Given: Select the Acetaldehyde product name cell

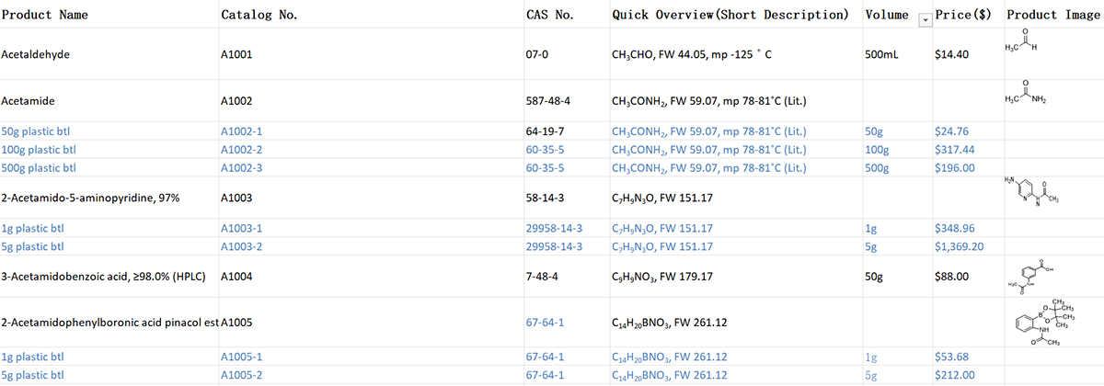Looking at the screenshot, I should click(36, 55).
